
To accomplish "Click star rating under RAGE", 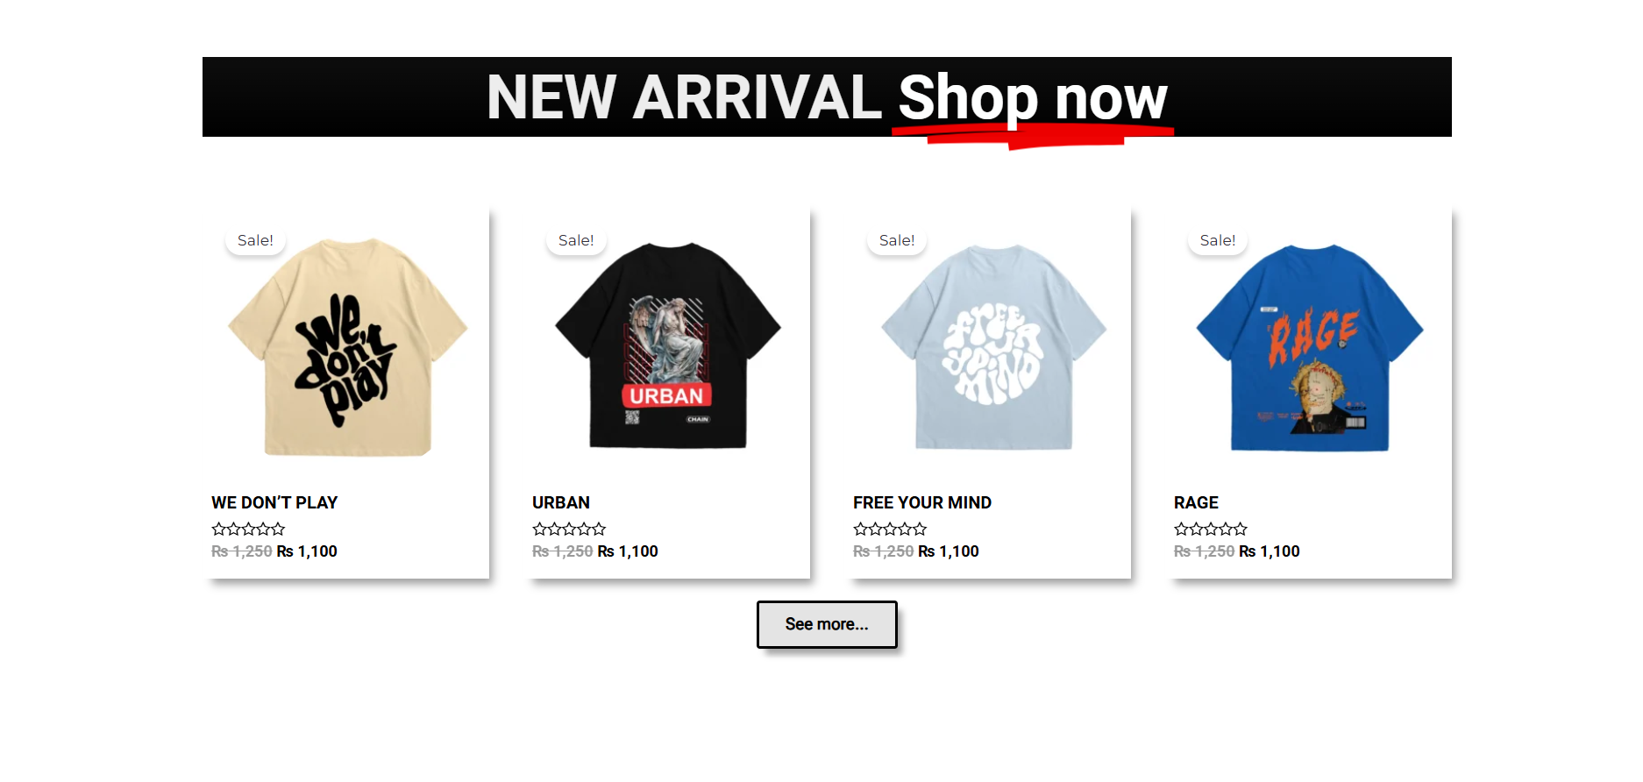I will coord(1211,529).
